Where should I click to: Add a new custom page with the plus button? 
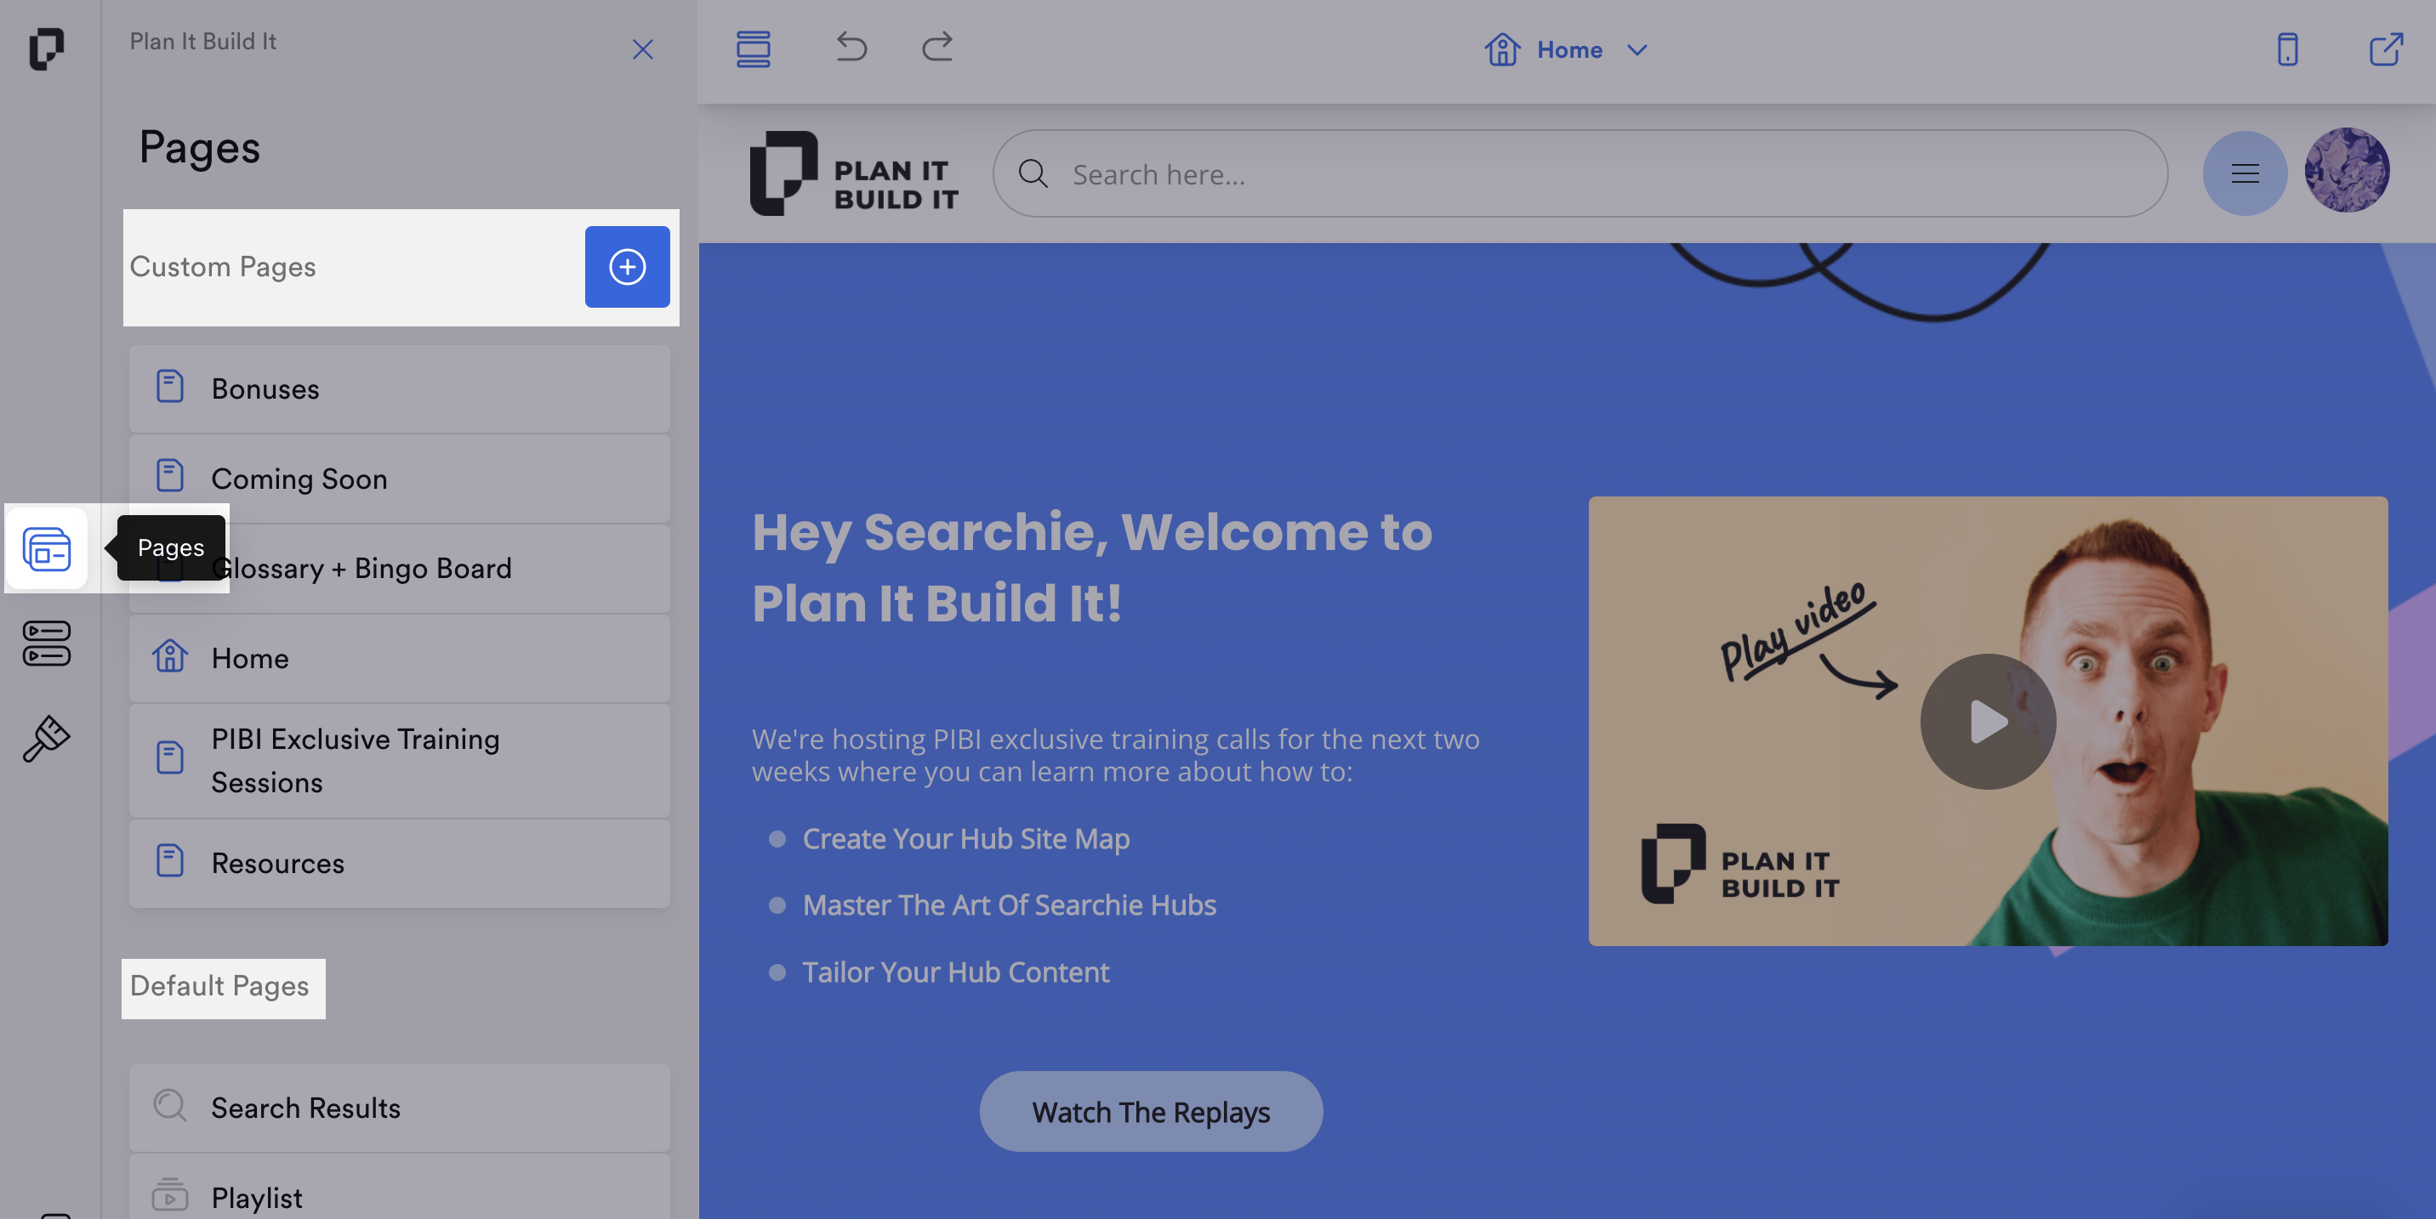click(x=627, y=268)
